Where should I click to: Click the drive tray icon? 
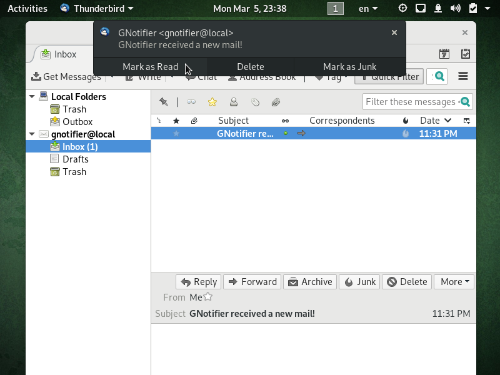(x=421, y=8)
